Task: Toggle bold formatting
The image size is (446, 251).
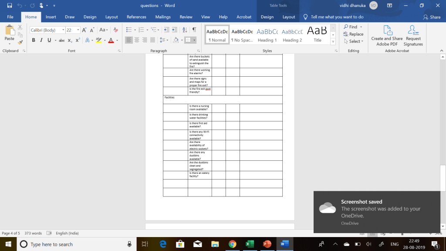Action: click(34, 40)
